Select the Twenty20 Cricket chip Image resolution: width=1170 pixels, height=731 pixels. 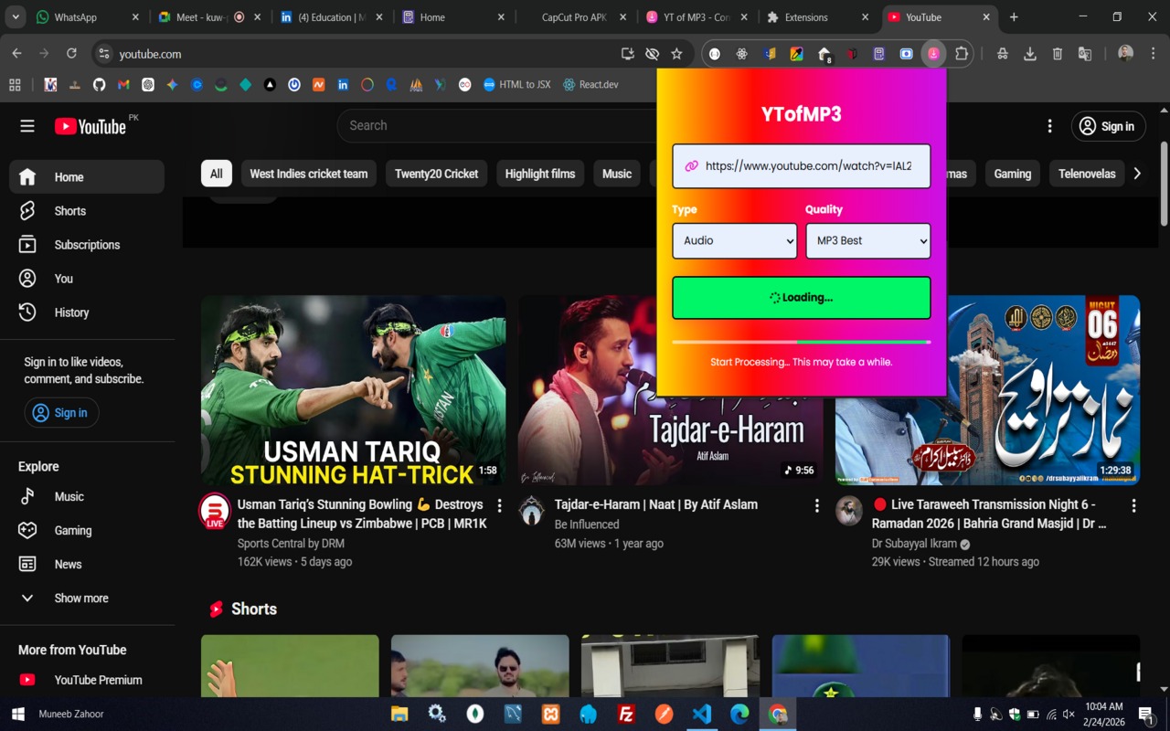(437, 174)
